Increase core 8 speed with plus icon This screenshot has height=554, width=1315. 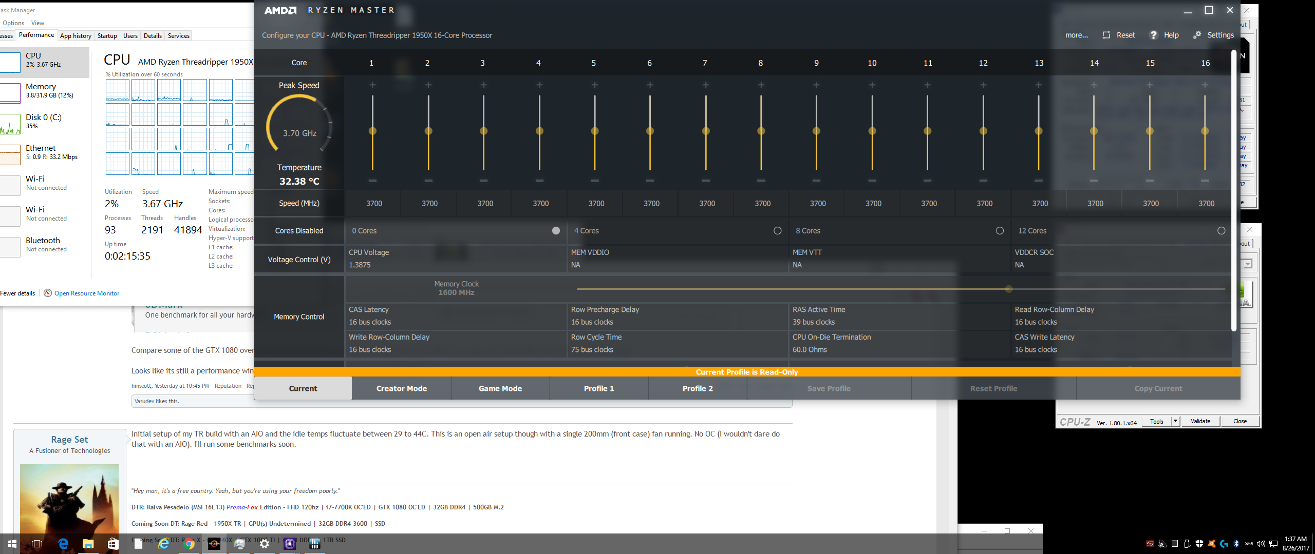[761, 85]
